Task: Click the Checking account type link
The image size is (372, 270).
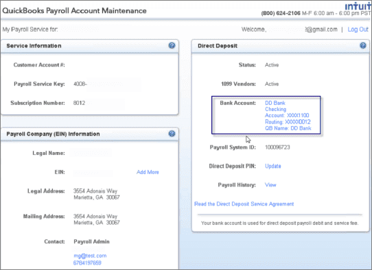Action: pyautogui.click(x=275, y=109)
